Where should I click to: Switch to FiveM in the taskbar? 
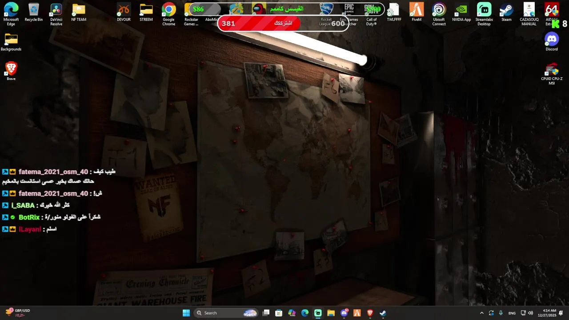pyautogui.click(x=357, y=313)
